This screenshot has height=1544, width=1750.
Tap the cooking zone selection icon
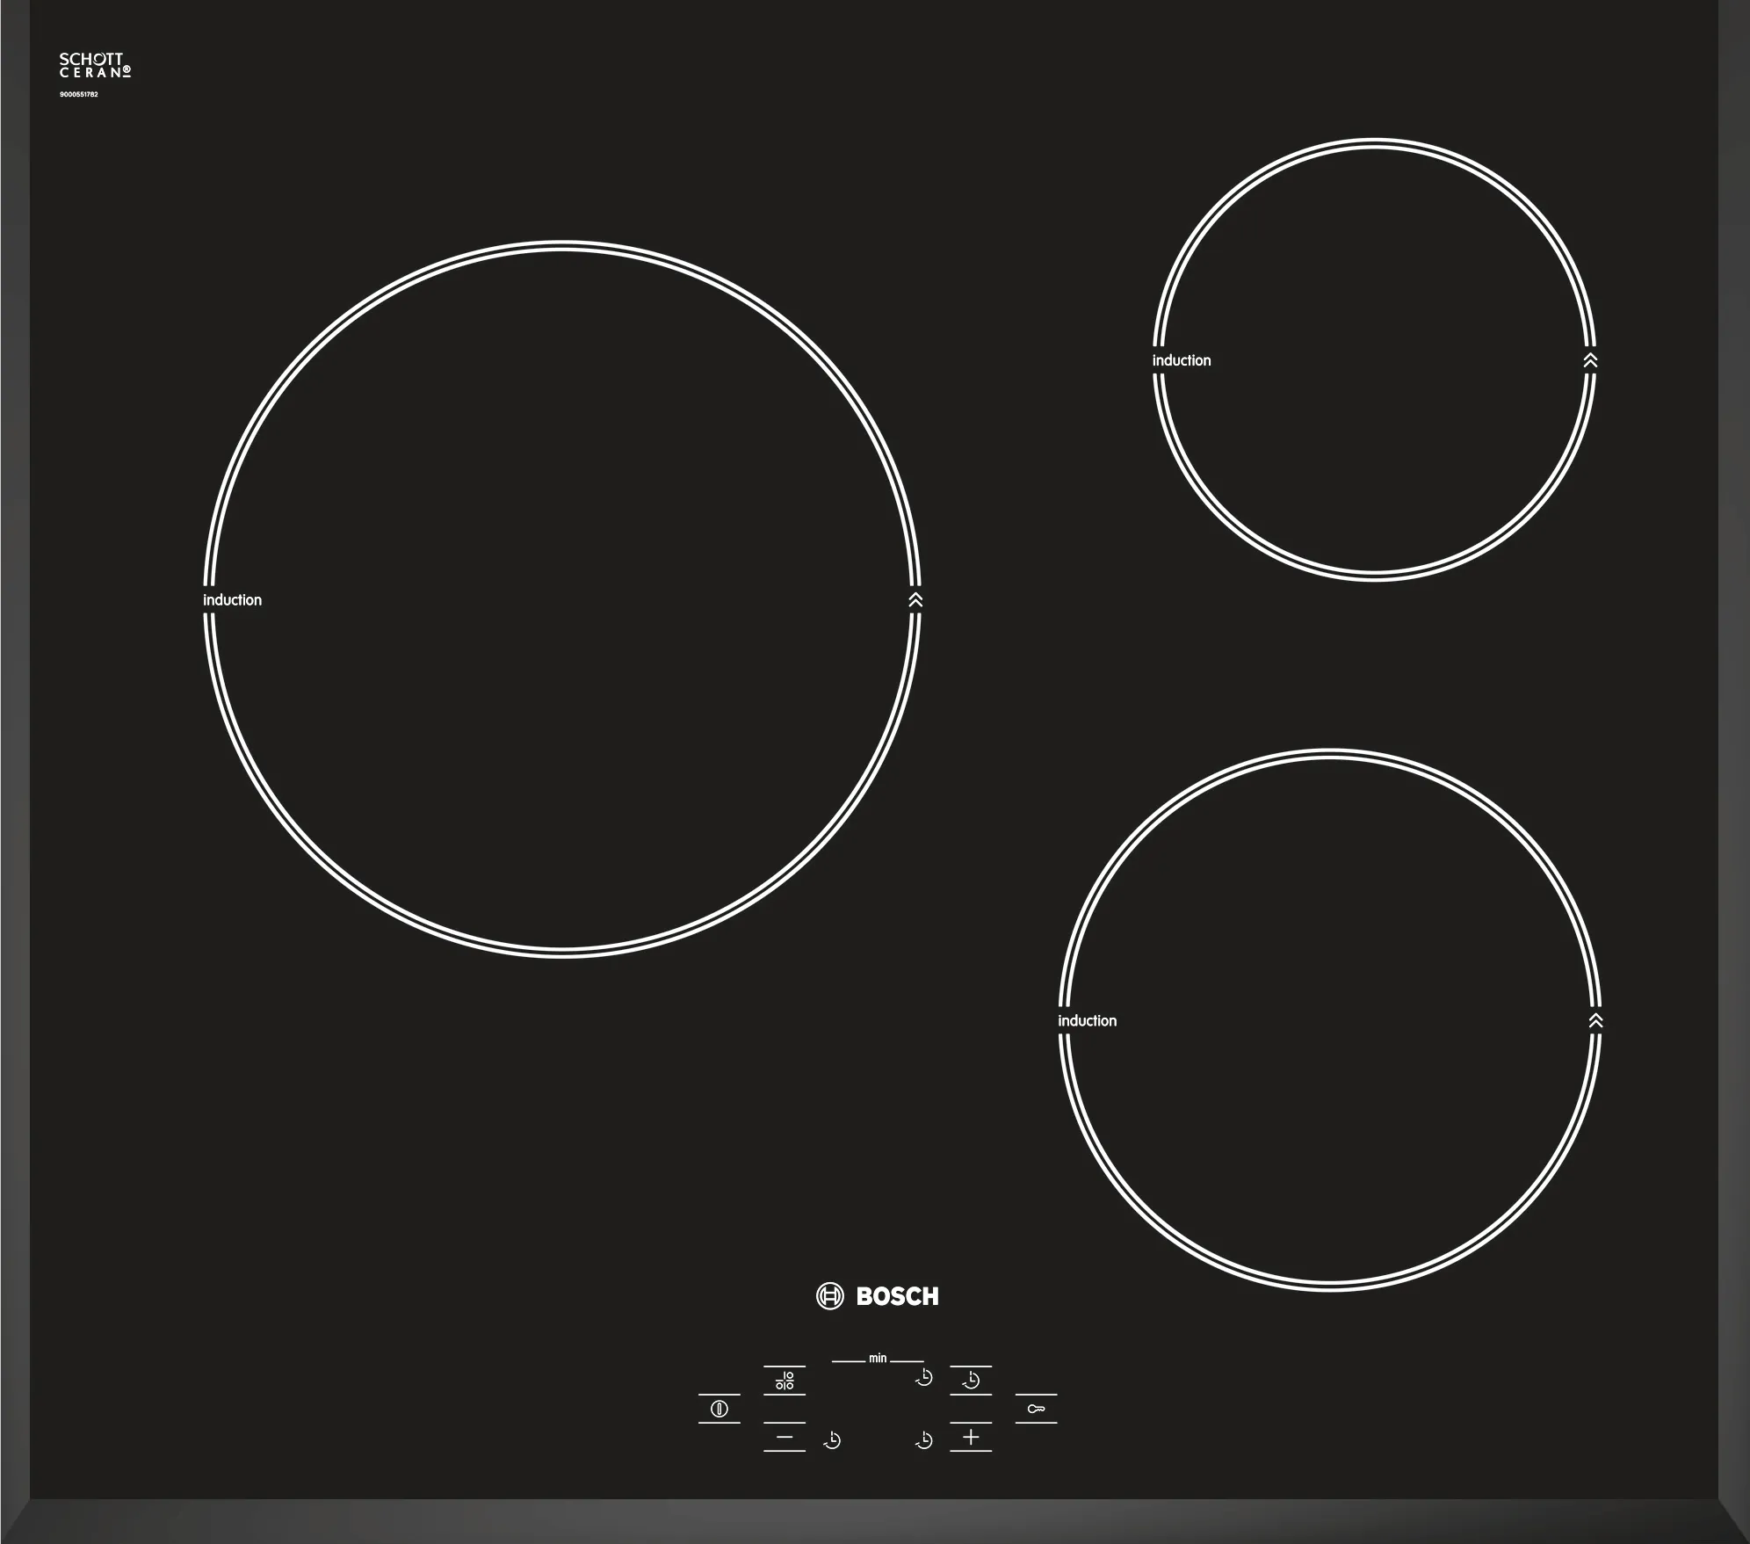point(785,1381)
